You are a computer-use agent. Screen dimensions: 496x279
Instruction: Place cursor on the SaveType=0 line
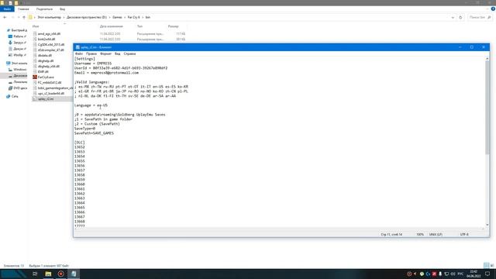point(84,129)
